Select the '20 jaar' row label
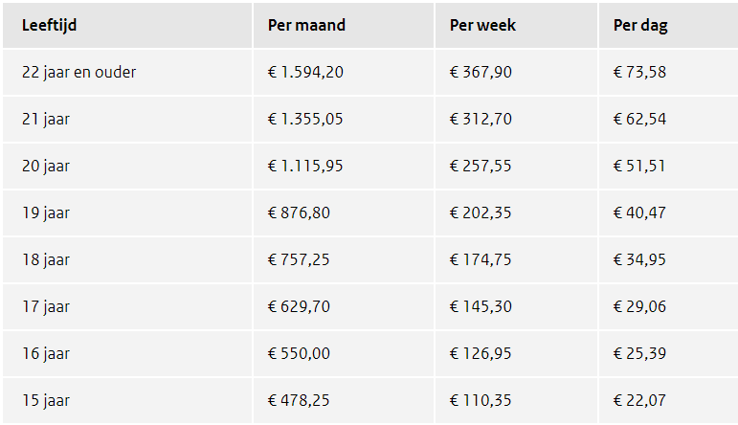The height and width of the screenshot is (425, 738). point(46,167)
